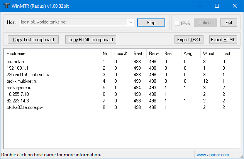
Task: Click Sent value 494 for redix.gcore.ru
Action: (x=137, y=88)
